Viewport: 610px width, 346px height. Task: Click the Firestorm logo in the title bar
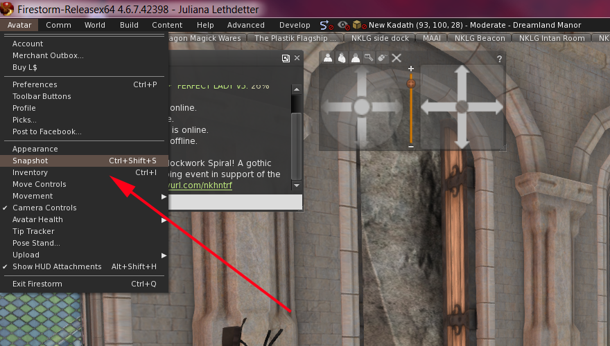[7, 8]
